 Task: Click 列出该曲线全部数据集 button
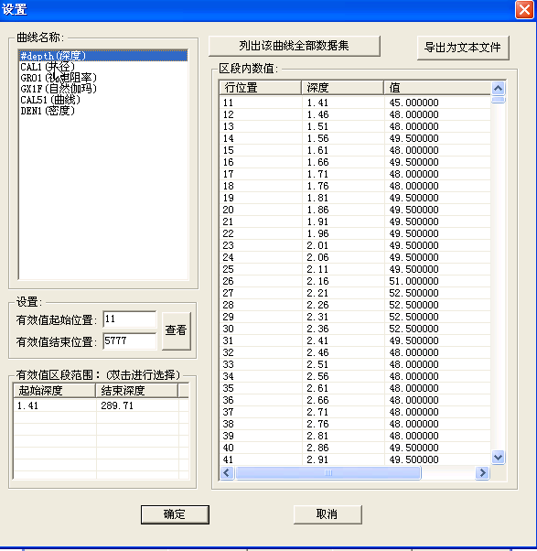pyautogui.click(x=295, y=46)
